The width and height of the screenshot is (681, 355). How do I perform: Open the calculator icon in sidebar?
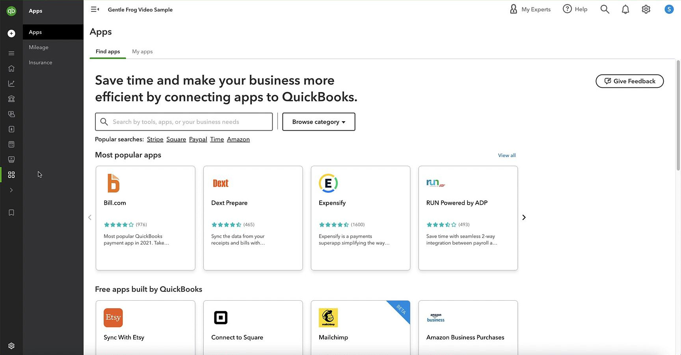point(11,144)
